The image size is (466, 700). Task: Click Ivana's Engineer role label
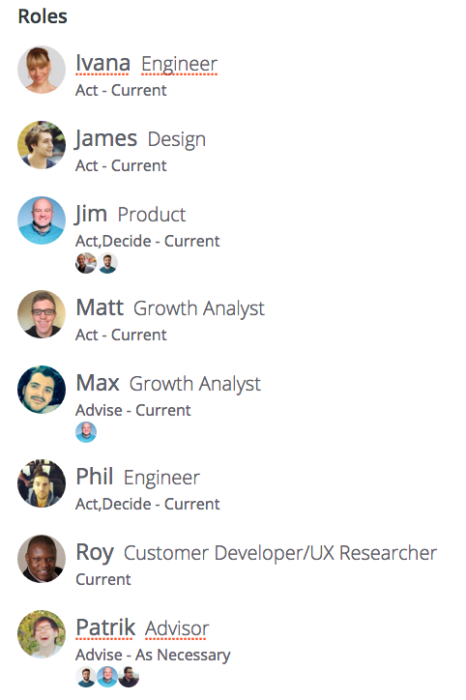click(x=180, y=64)
